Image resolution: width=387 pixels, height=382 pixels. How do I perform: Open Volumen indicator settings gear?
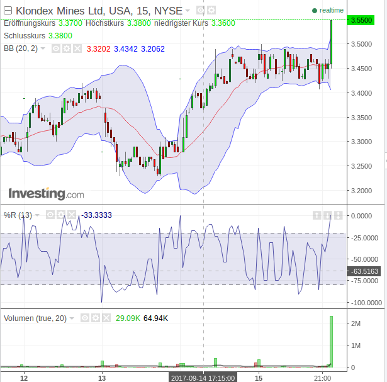coord(95,318)
